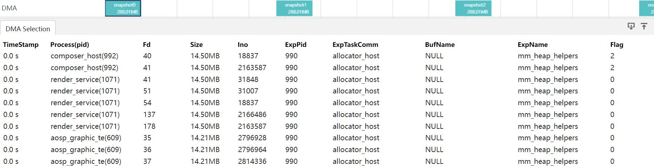Viewport: 654px width, 167px height.
Task: Click the ExpName column header
Action: point(532,44)
